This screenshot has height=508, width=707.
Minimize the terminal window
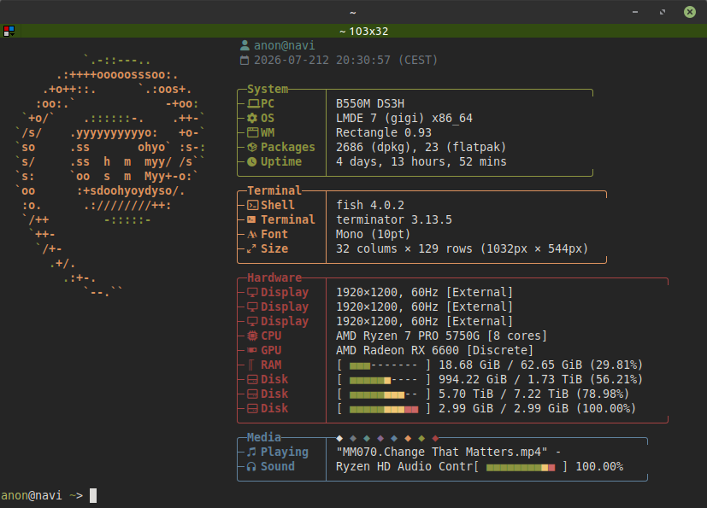click(635, 12)
